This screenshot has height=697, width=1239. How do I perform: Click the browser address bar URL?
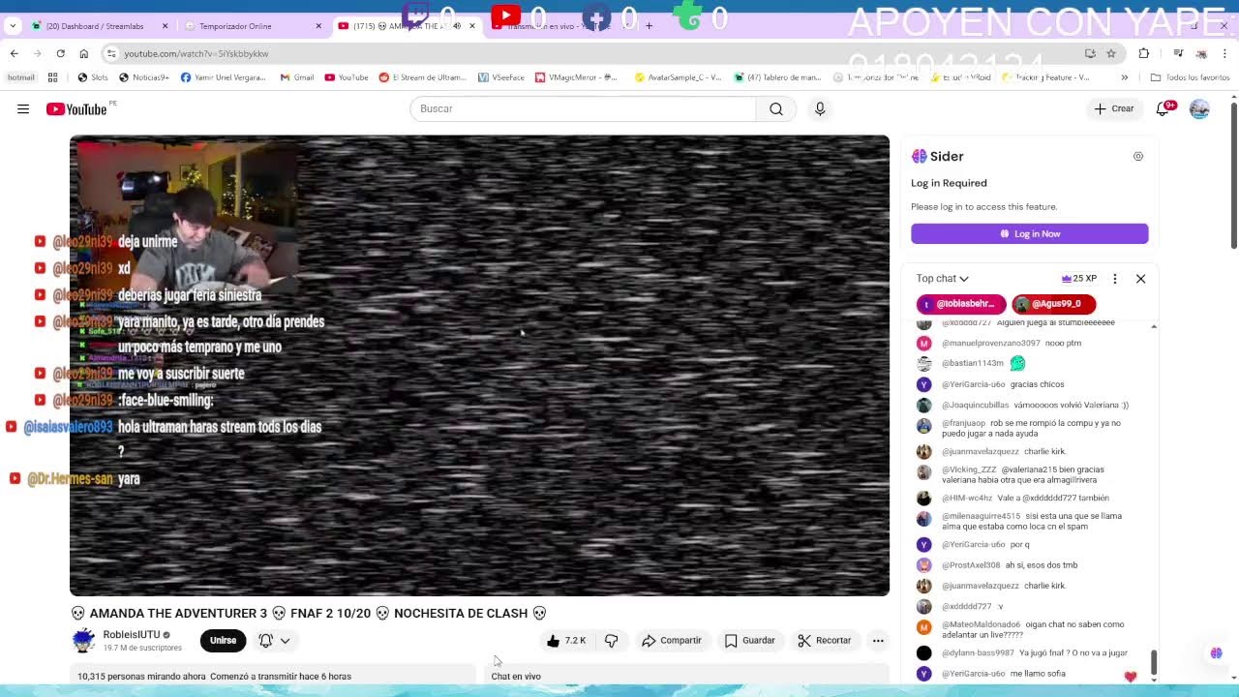click(196, 53)
